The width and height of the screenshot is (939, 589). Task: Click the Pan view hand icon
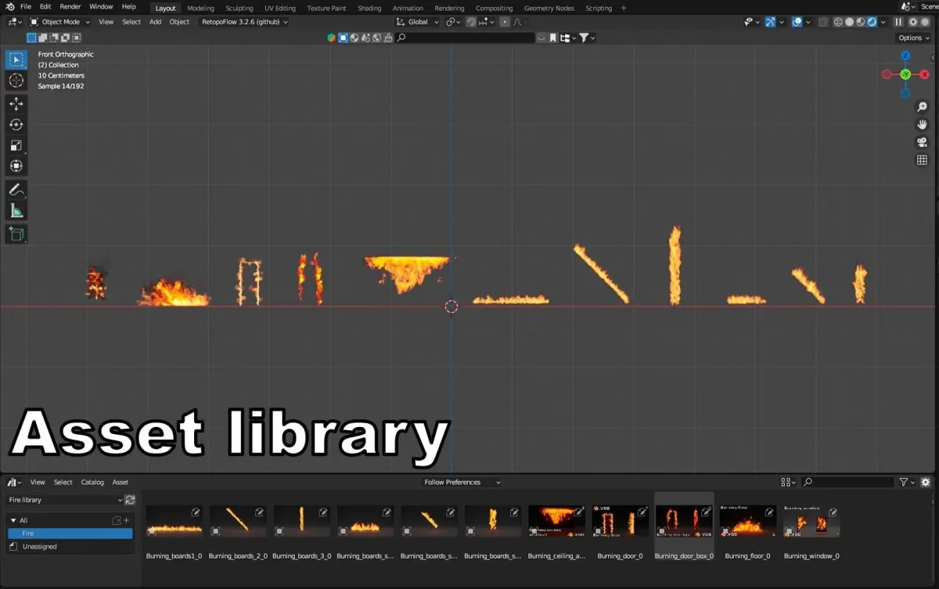(922, 124)
